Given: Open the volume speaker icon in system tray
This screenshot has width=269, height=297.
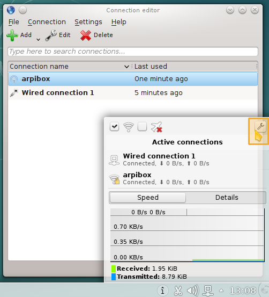Looking at the screenshot, I should pyautogui.click(x=192, y=291).
